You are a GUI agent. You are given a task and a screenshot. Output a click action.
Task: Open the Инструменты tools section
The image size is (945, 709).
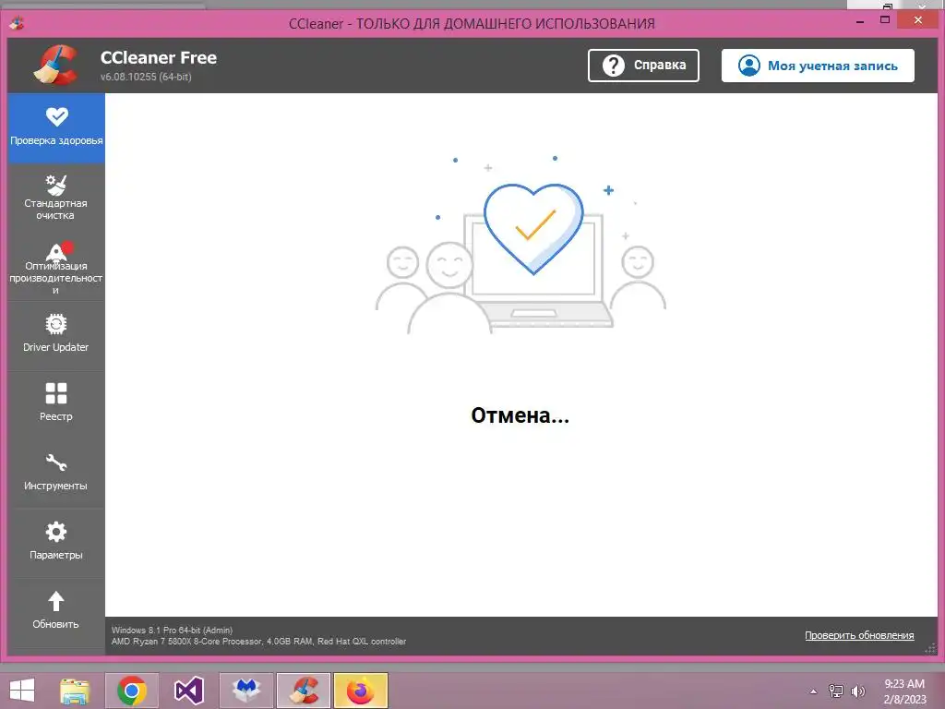coord(56,472)
